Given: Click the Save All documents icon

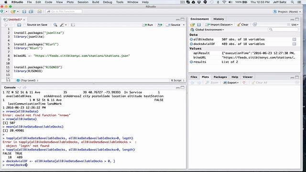Looking at the screenshot, I should pyautogui.click(x=31, y=11).
